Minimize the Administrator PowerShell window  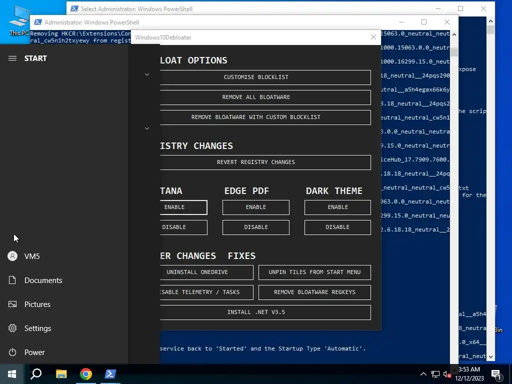401,22
